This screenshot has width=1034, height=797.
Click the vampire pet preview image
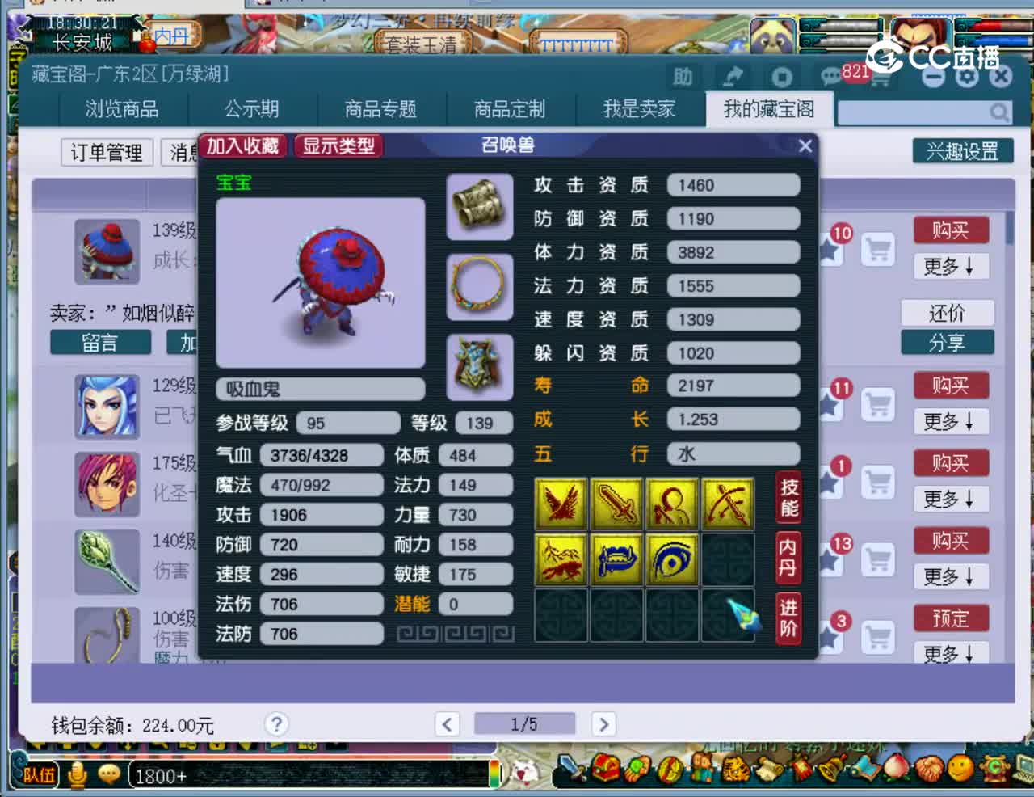pyautogui.click(x=321, y=283)
